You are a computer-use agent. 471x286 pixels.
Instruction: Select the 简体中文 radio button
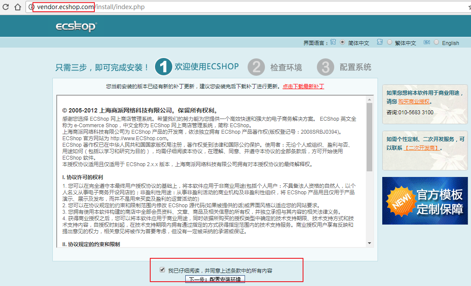pos(342,42)
